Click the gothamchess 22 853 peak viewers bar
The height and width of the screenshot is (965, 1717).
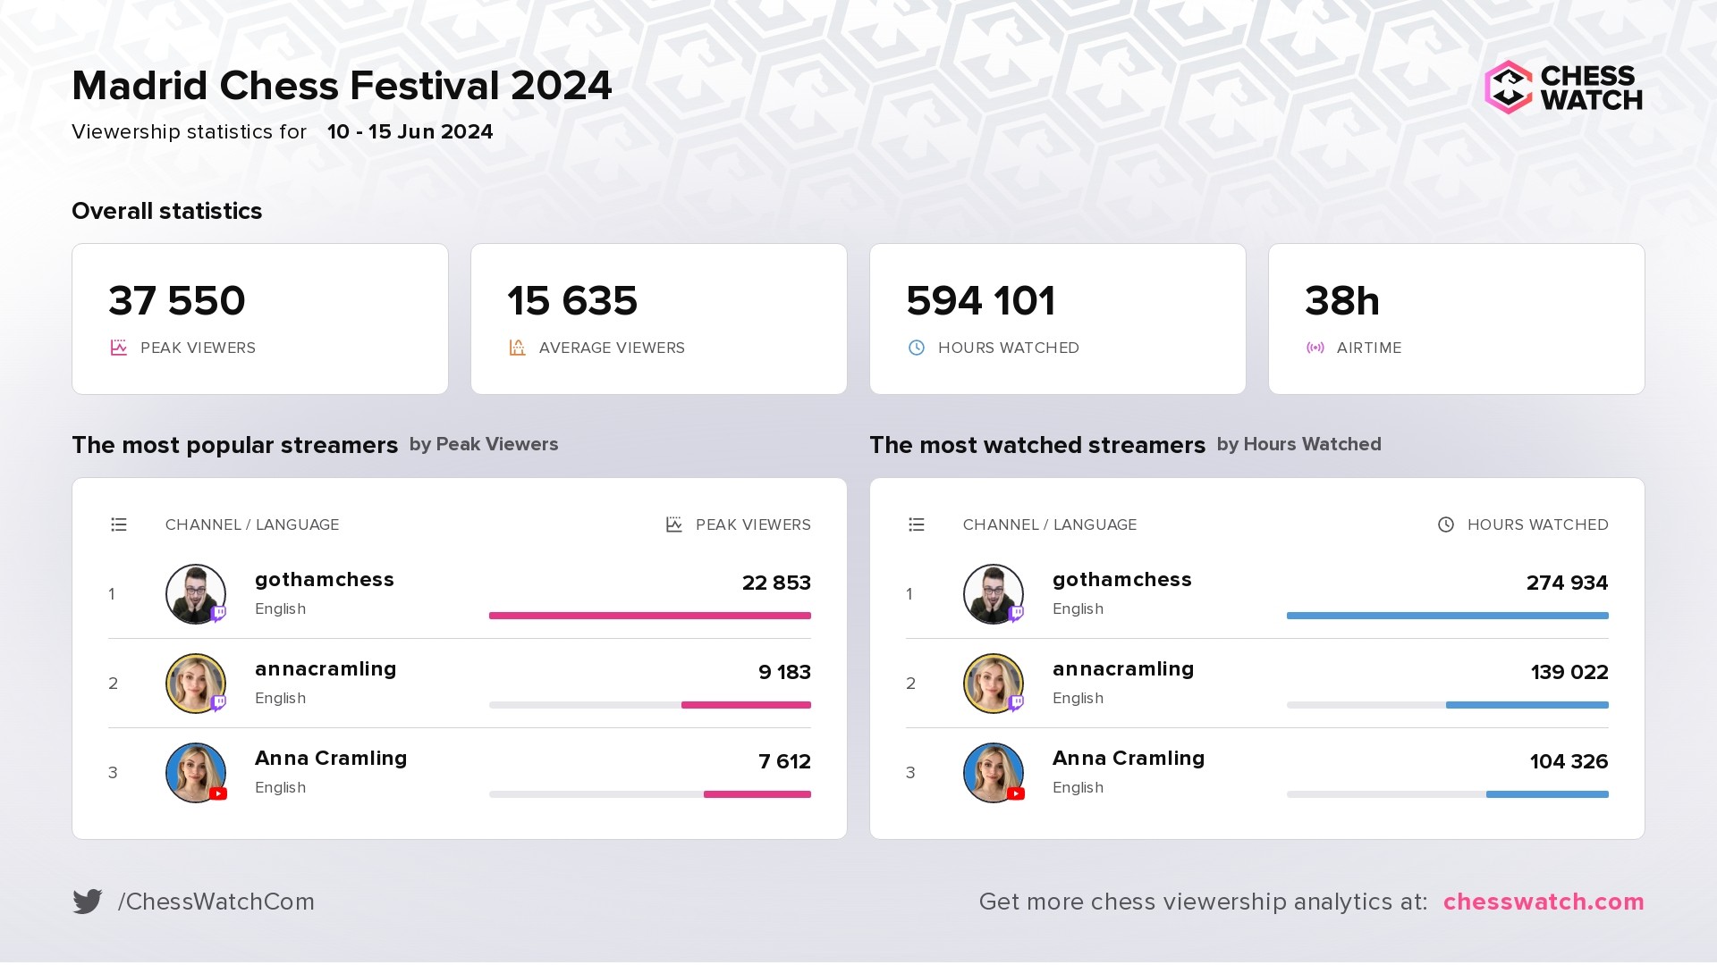click(650, 616)
